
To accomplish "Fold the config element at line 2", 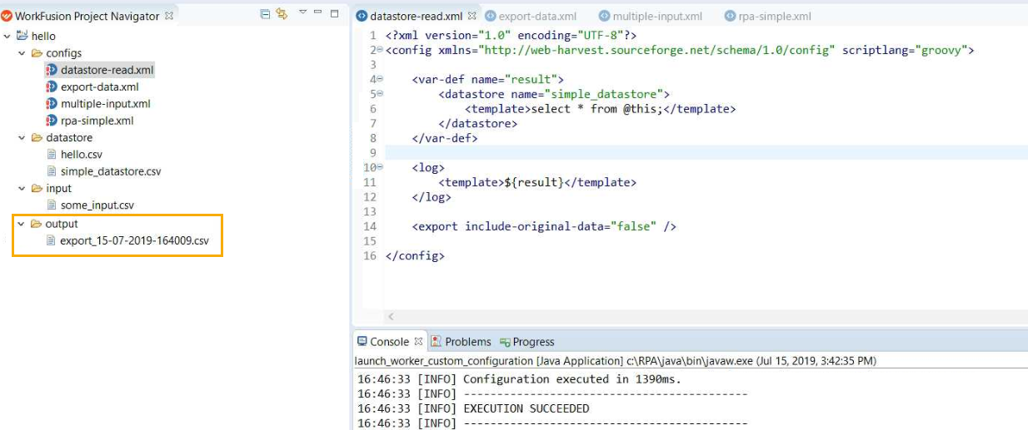I will coord(380,50).
